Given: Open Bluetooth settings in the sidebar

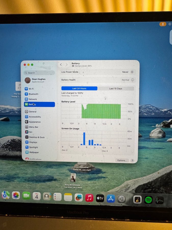Looking at the screenshot, I should coord(33,94).
